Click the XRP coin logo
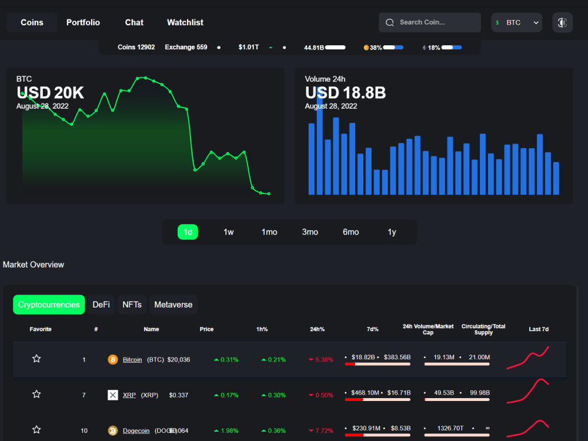This screenshot has height=441, width=588. 112,395
